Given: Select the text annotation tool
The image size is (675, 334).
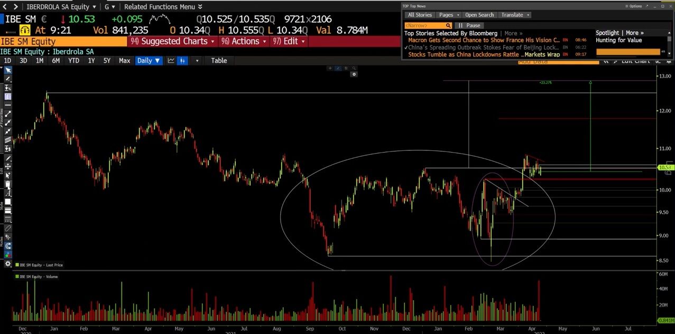Looking at the screenshot, I should (x=8, y=193).
